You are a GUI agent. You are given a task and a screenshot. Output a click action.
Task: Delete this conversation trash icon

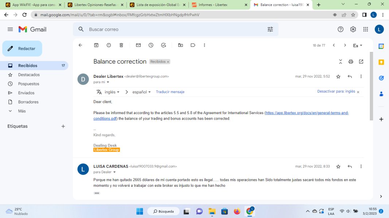click(121, 45)
